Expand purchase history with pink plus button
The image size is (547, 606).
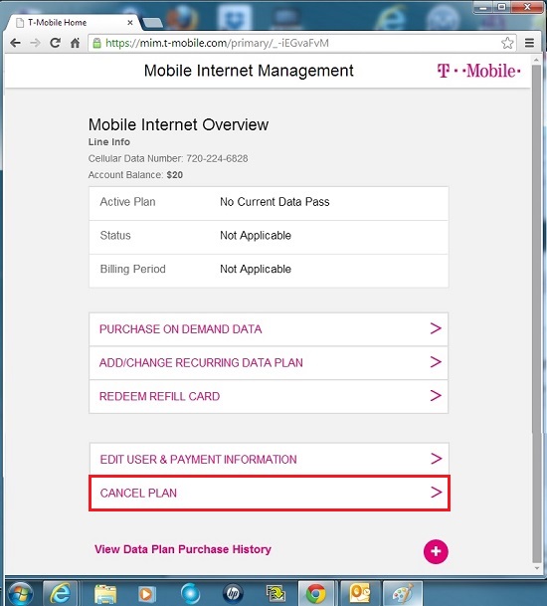point(436,551)
